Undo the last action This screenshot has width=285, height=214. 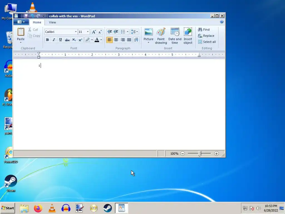point(32,16)
